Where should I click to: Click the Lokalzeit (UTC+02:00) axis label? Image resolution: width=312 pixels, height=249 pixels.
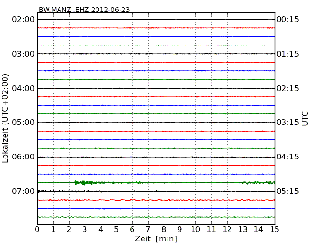5,119
